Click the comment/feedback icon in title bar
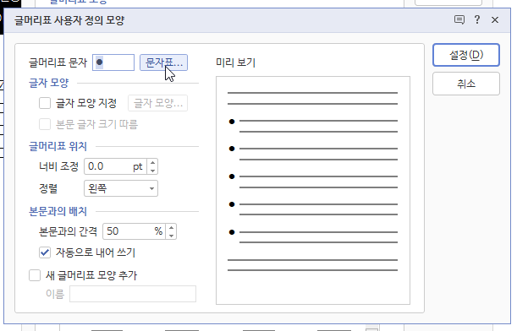Screen dimensions: 517x331 (459, 19)
